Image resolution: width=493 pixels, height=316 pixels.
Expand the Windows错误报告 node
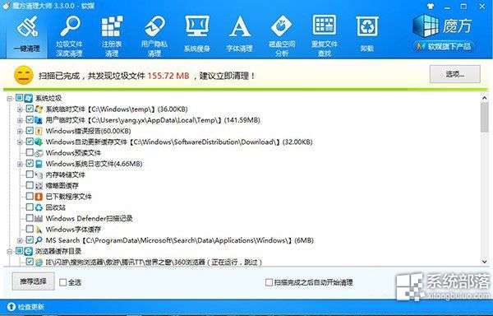tap(20, 131)
